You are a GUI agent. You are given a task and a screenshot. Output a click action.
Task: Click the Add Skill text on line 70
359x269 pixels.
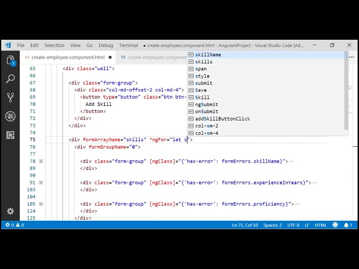(x=99, y=104)
